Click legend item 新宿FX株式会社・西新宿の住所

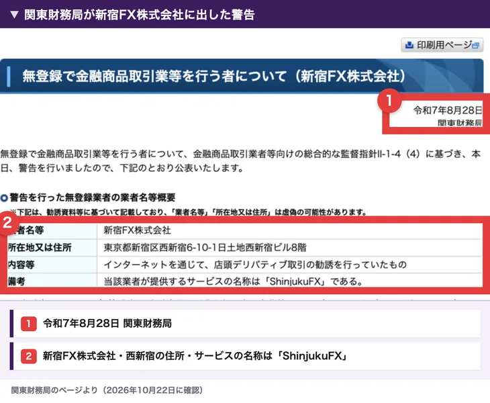coord(245,356)
